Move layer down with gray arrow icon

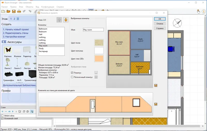[x=16, y=112]
